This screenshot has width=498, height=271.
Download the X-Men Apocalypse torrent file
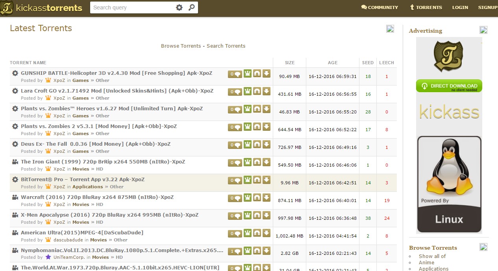click(x=267, y=215)
